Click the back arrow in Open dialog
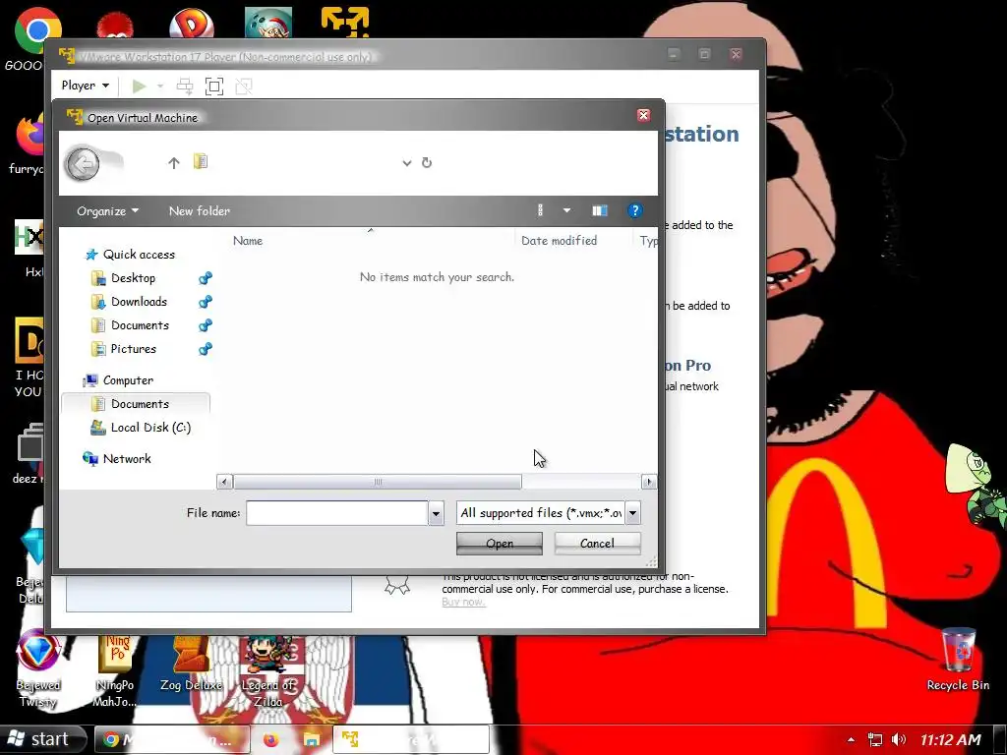 point(83,164)
